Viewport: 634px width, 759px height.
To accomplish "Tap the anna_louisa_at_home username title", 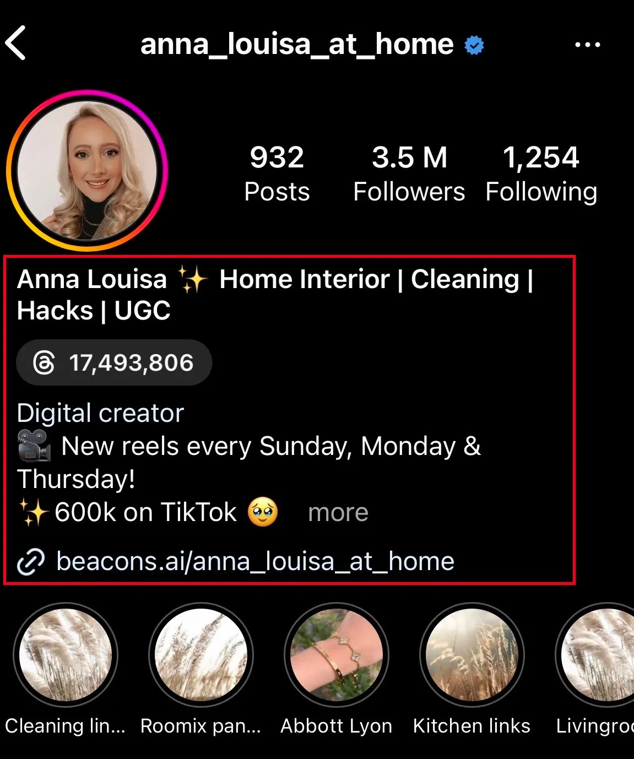I will [x=297, y=45].
